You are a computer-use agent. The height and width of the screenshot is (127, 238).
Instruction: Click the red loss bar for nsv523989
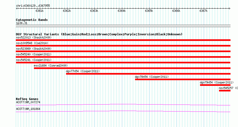123,51
